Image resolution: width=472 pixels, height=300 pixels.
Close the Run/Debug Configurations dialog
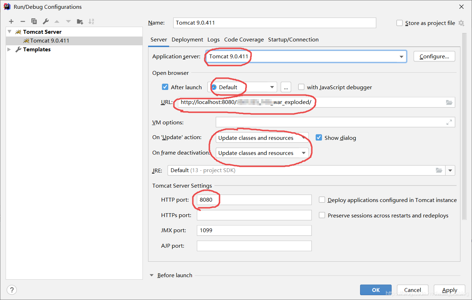click(461, 7)
